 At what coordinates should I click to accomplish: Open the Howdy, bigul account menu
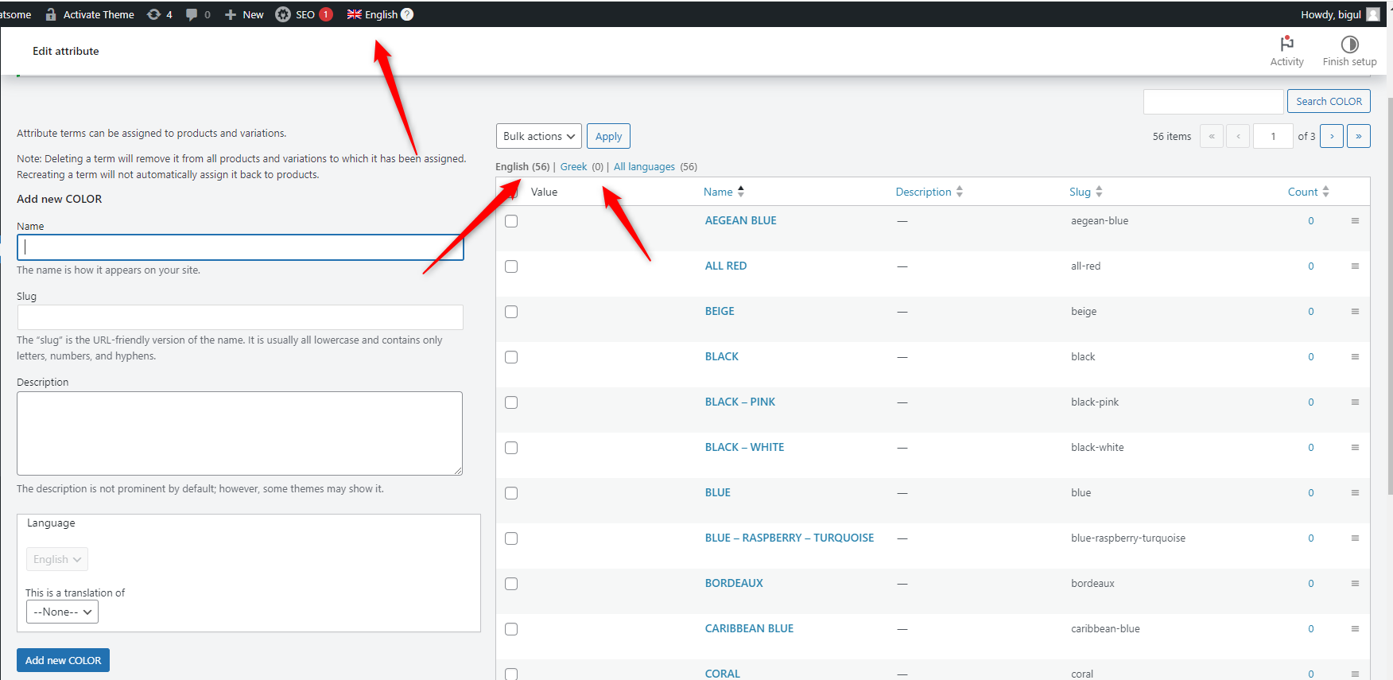pos(1340,14)
